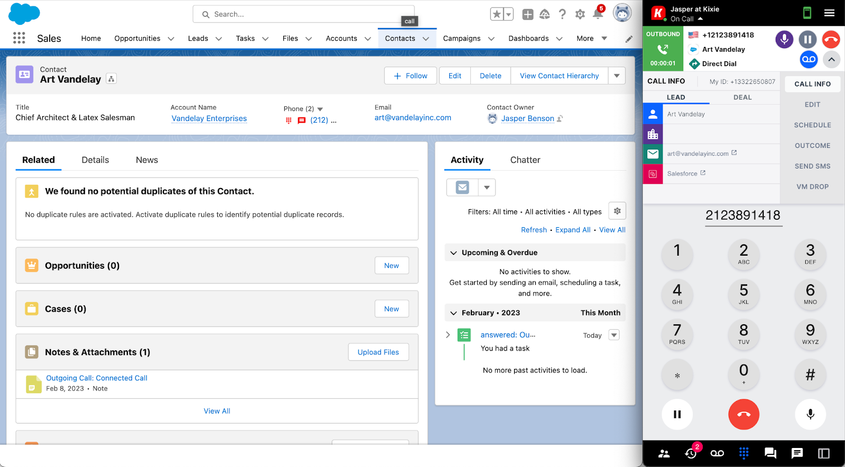Open the Salesforce App Launcher grid

(19, 38)
